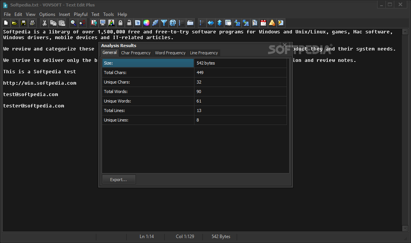Paste clipboard with the paste icon
The height and width of the screenshot is (243, 411).
62,23
